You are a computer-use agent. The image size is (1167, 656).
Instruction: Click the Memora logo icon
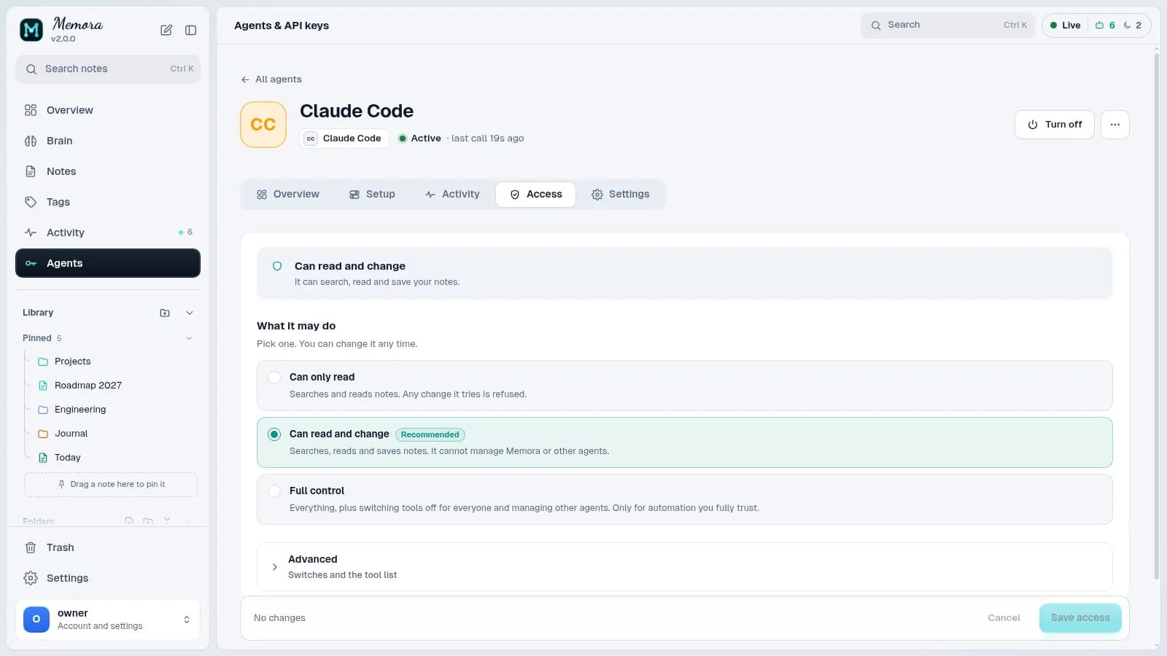[31, 30]
